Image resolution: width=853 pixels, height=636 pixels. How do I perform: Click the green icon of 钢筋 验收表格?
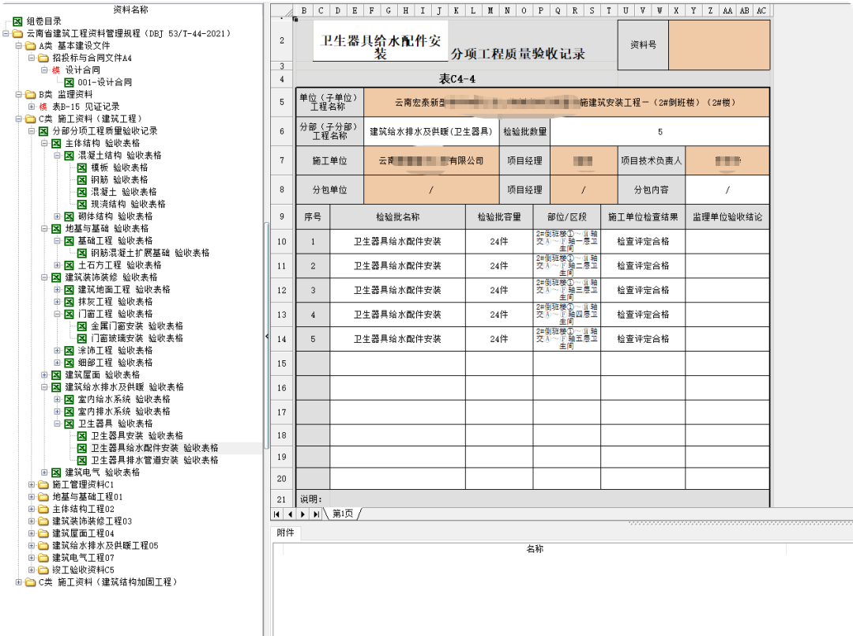[82, 179]
